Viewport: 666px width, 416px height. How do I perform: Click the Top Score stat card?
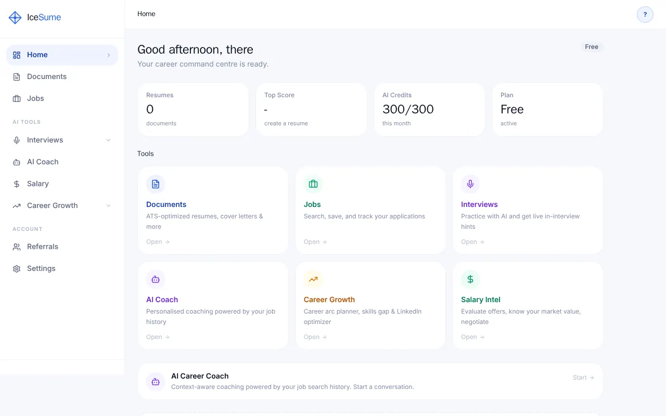pos(311,109)
